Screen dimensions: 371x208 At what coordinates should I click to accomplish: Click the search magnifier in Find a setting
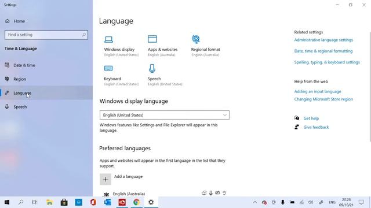pos(83,35)
